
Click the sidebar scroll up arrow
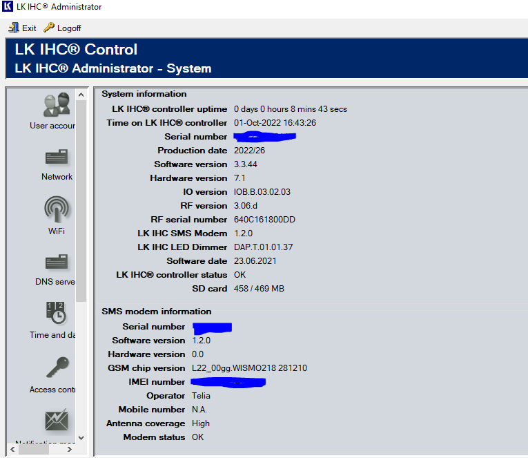[81, 95]
